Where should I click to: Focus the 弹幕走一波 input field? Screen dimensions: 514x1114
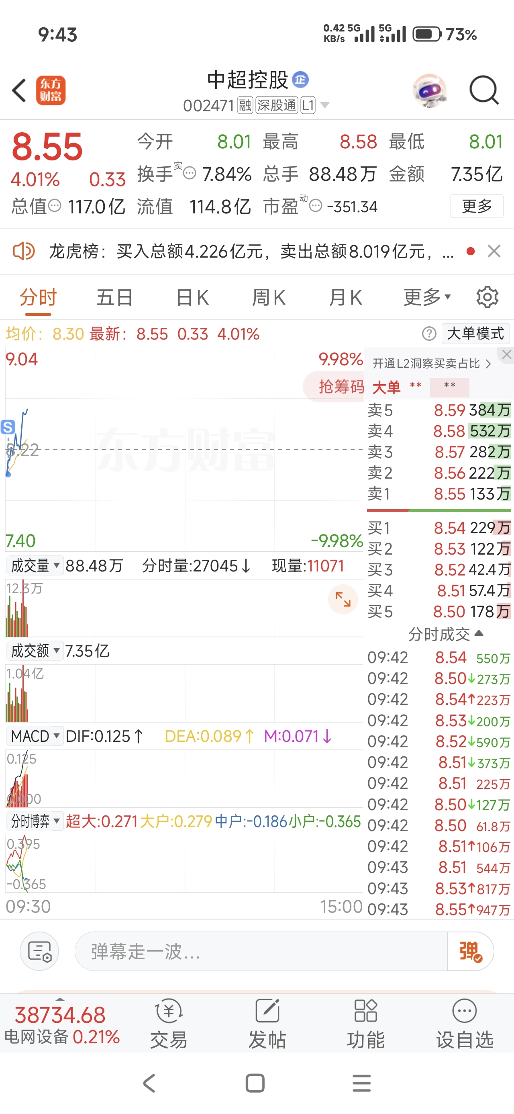pos(261,951)
